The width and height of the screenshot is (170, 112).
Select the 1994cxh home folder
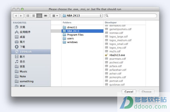[x=31, y=52]
